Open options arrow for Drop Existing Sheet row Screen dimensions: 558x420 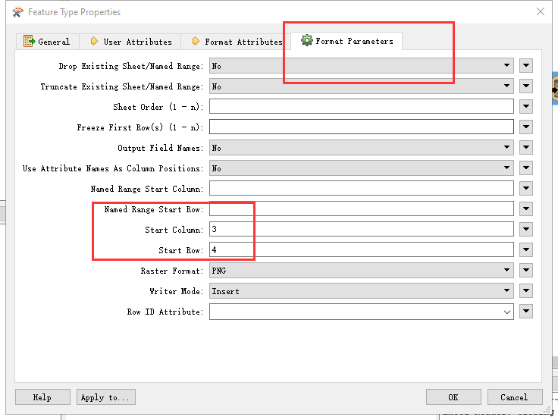(526, 65)
